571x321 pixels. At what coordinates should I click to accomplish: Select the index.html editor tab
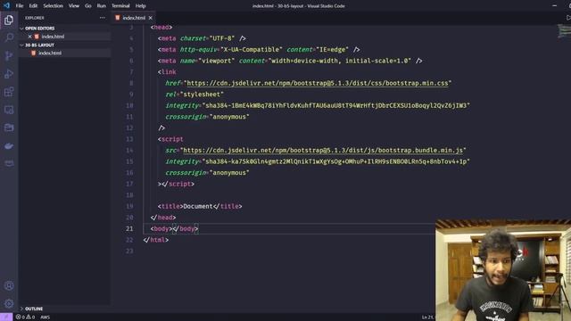pyautogui.click(x=134, y=18)
